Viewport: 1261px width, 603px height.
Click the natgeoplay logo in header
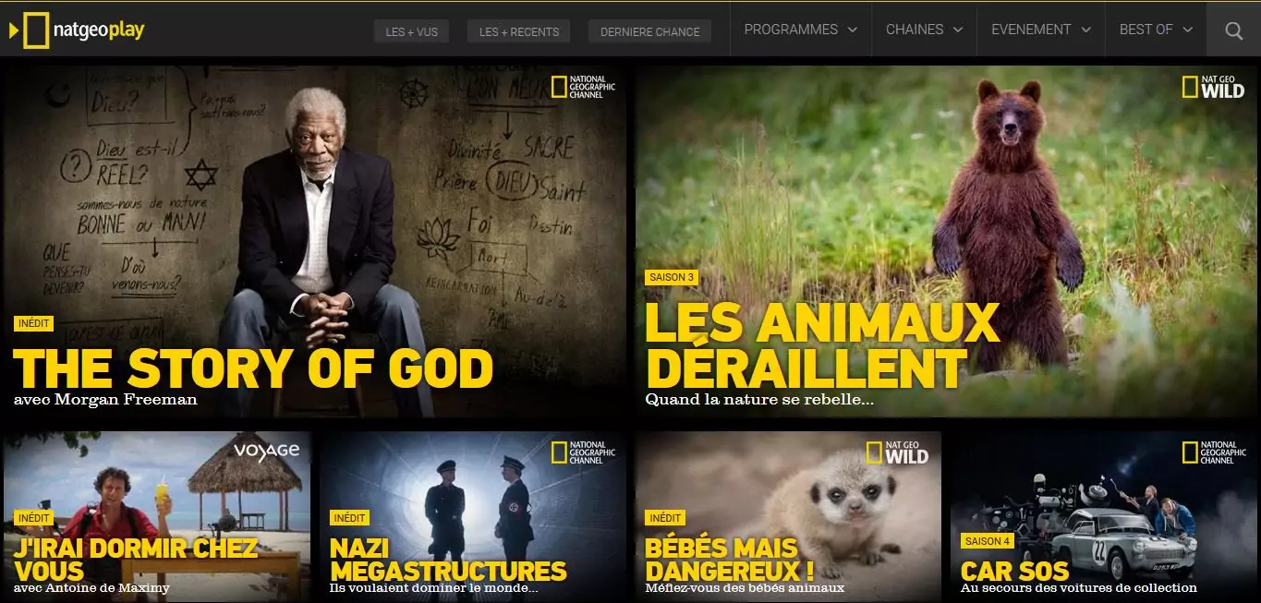pyautogui.click(x=77, y=30)
